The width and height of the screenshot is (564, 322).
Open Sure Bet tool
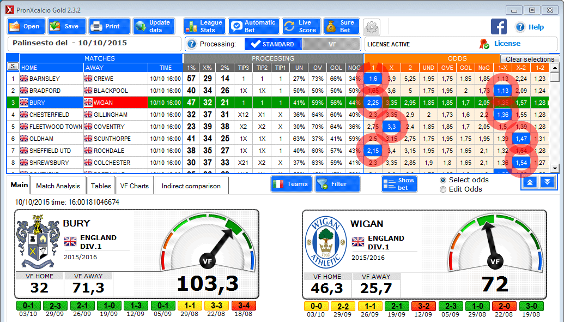[342, 26]
